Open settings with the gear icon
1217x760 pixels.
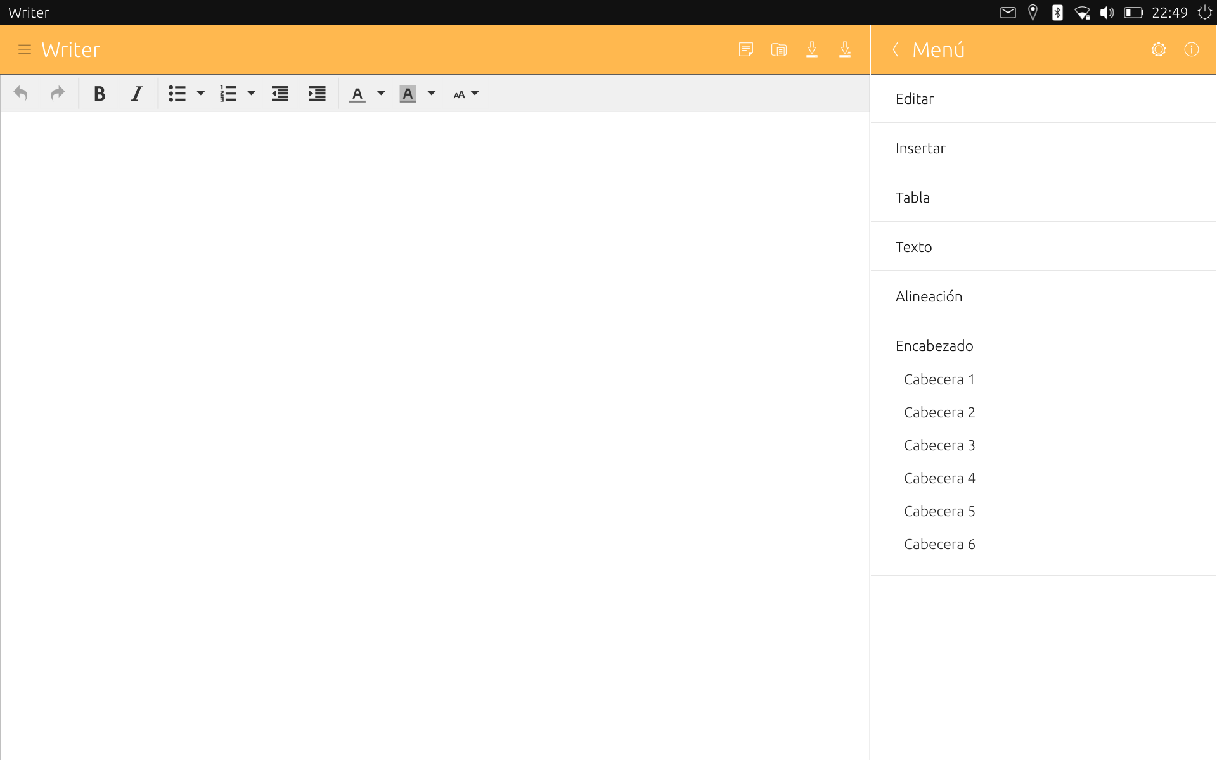1159,49
